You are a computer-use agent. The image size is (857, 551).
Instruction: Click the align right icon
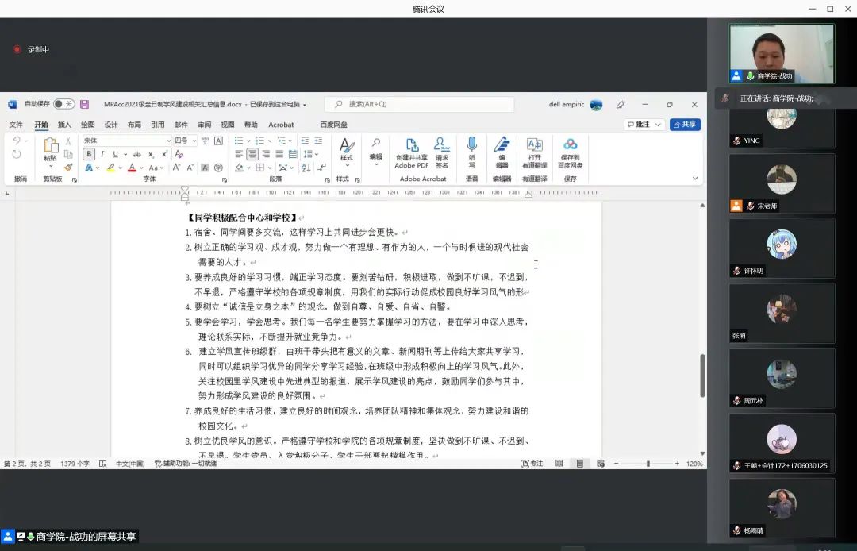click(x=266, y=154)
